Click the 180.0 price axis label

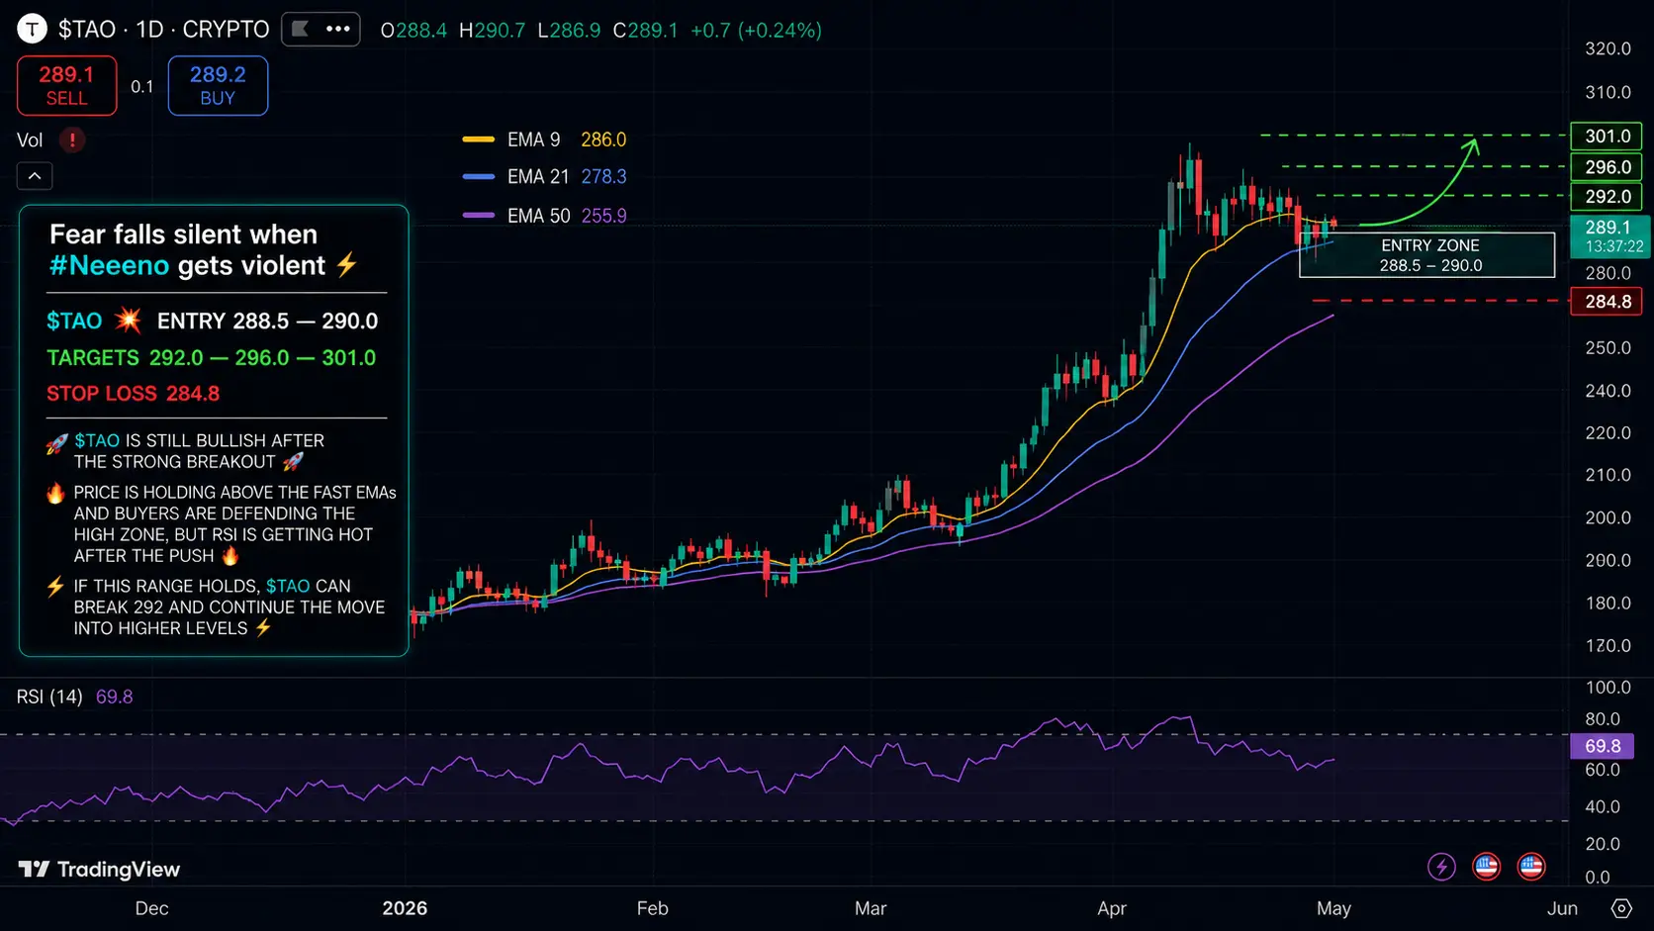pyautogui.click(x=1608, y=604)
